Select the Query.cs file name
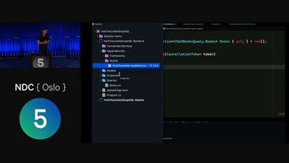 115,85
